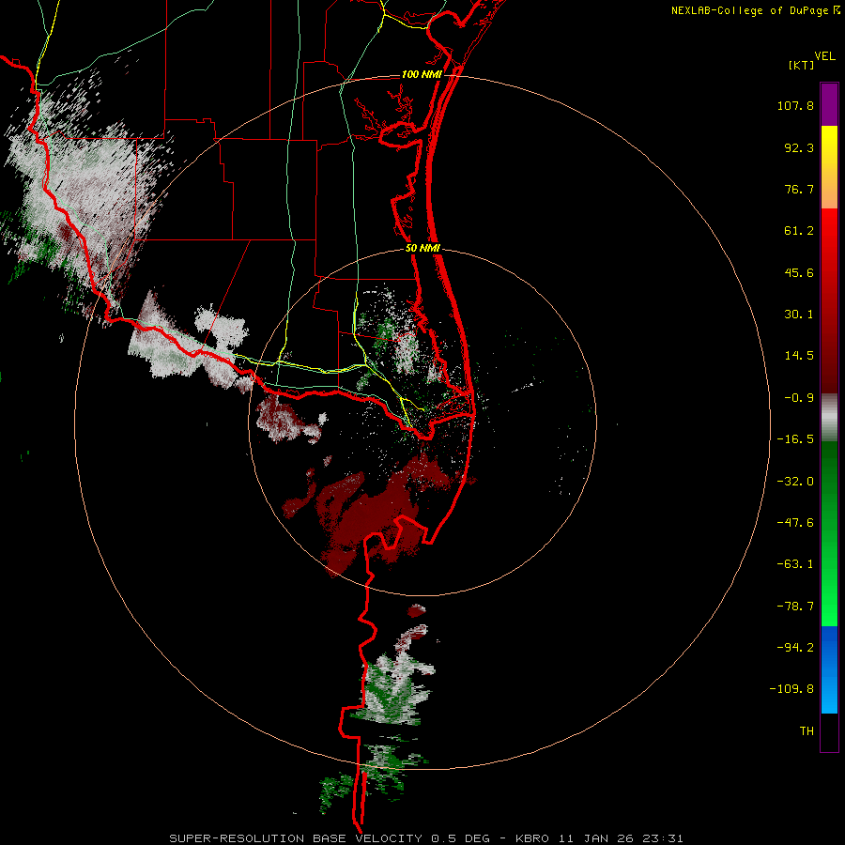Click the 107.8 value on the velocity scale
This screenshot has width=845, height=845.
click(x=795, y=105)
